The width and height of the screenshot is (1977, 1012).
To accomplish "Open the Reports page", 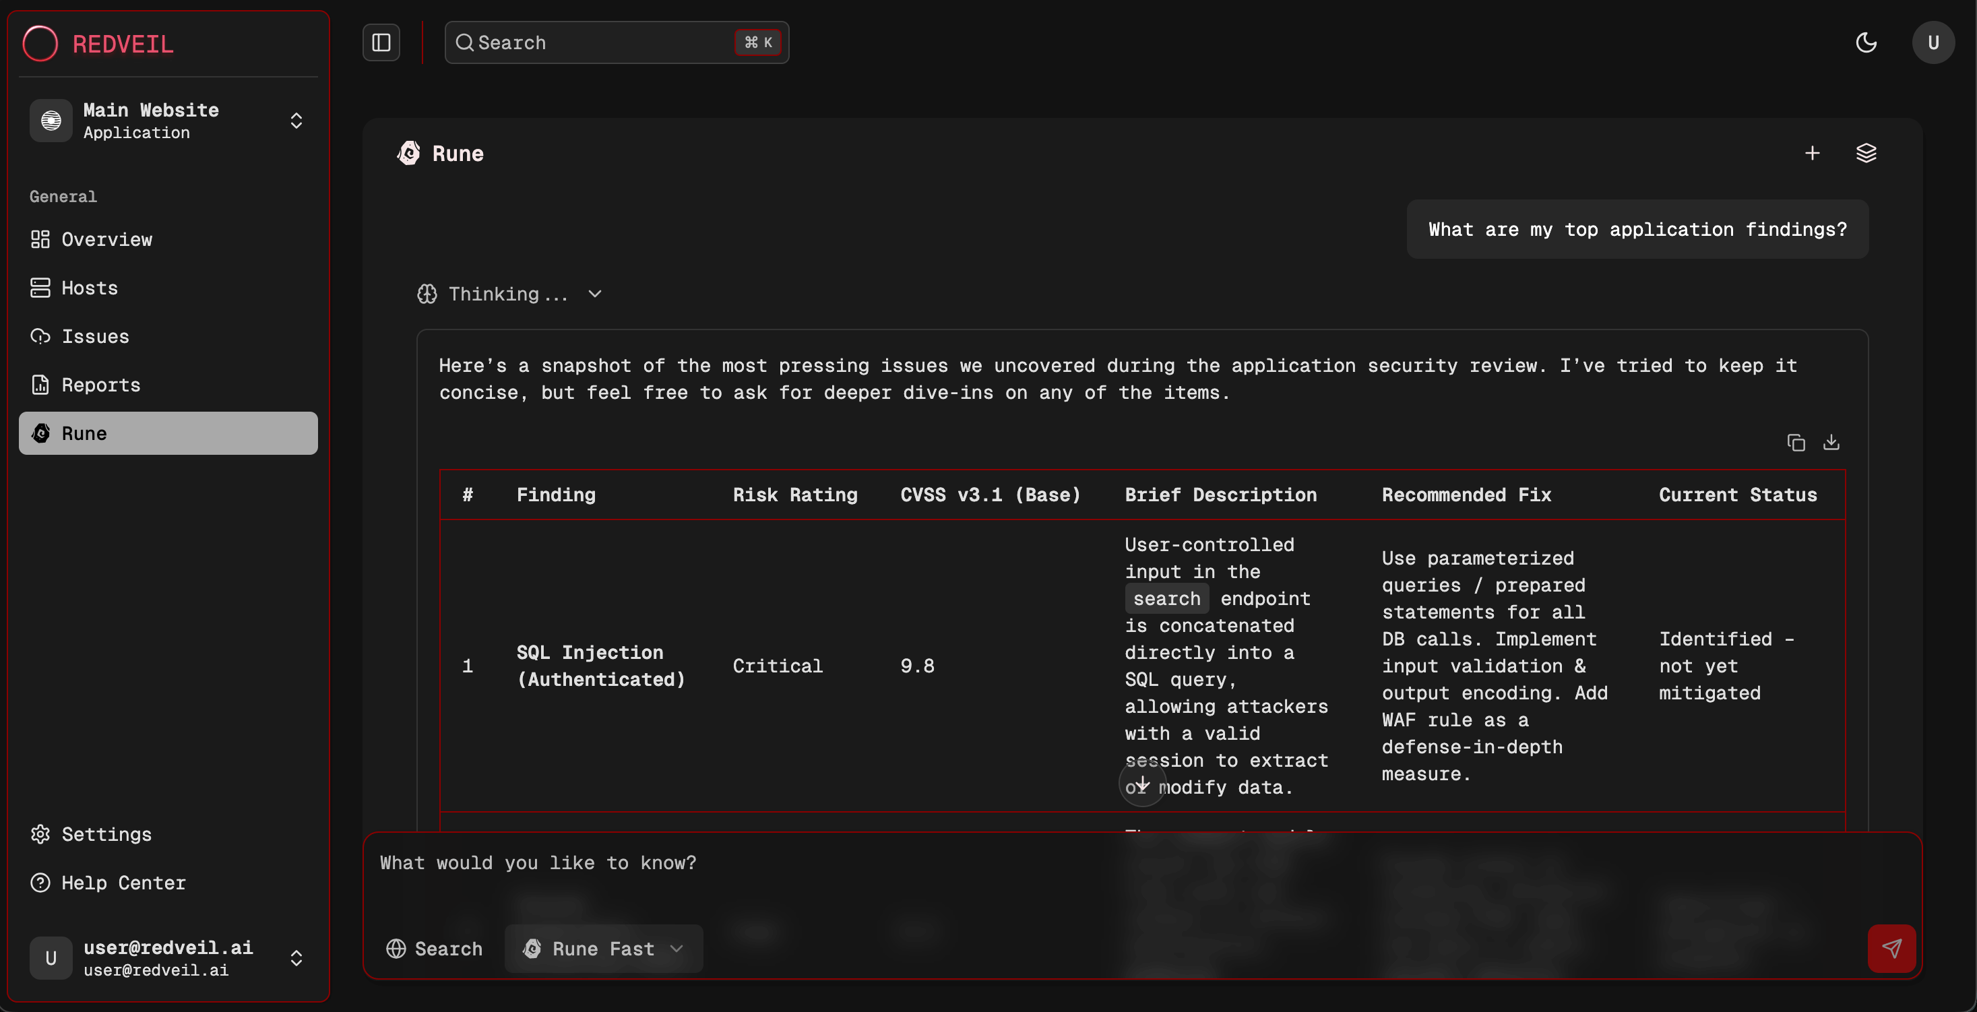I will pyautogui.click(x=100, y=385).
